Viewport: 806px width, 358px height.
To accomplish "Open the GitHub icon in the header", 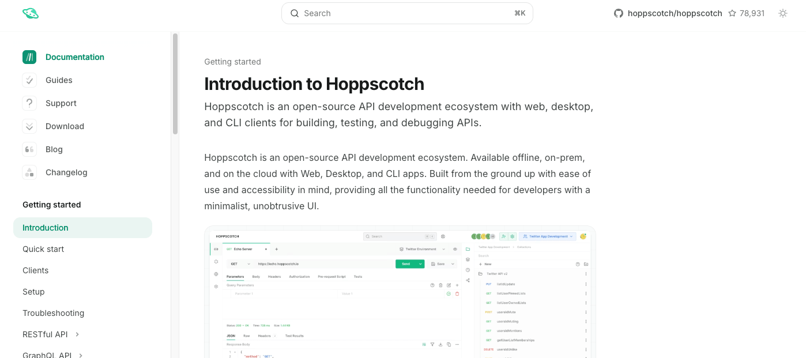I will click(x=617, y=13).
